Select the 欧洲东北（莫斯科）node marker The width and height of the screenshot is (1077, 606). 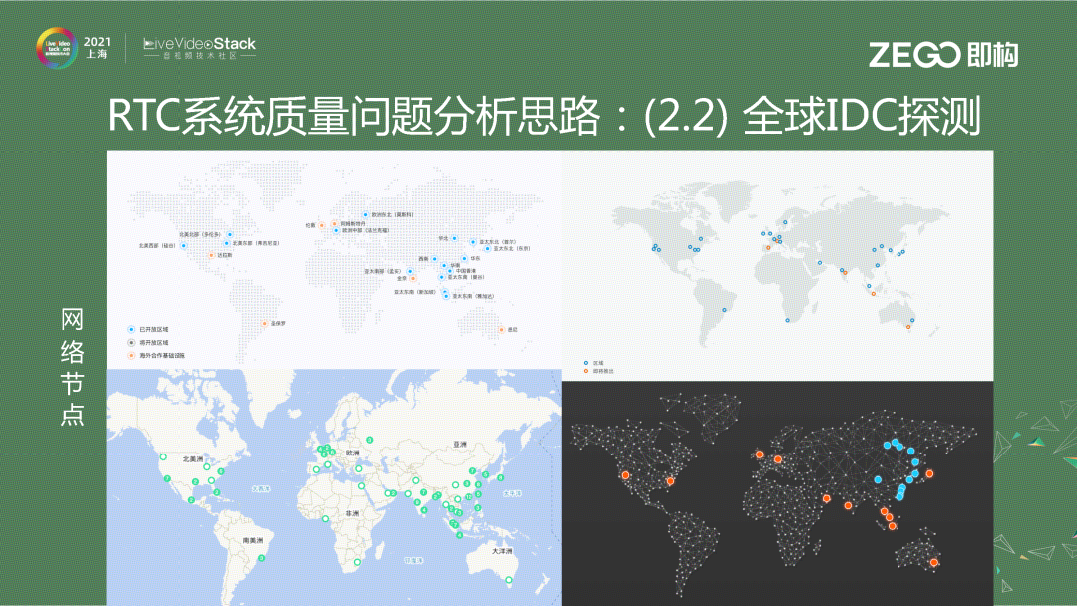366,214
